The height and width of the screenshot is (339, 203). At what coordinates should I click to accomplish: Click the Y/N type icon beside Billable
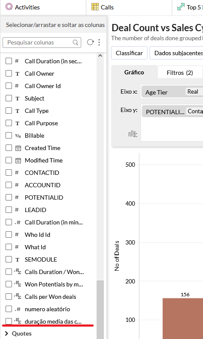18,136
